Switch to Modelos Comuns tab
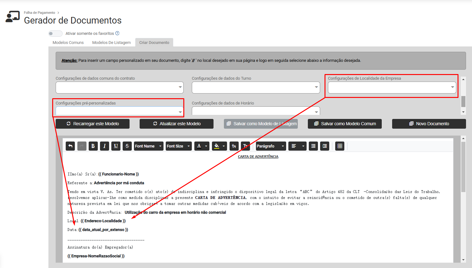 coord(68,42)
